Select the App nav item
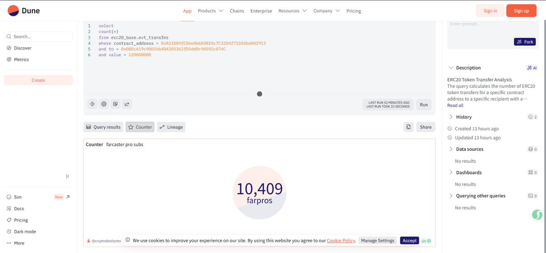This screenshot has width=546, height=253. pyautogui.click(x=187, y=11)
